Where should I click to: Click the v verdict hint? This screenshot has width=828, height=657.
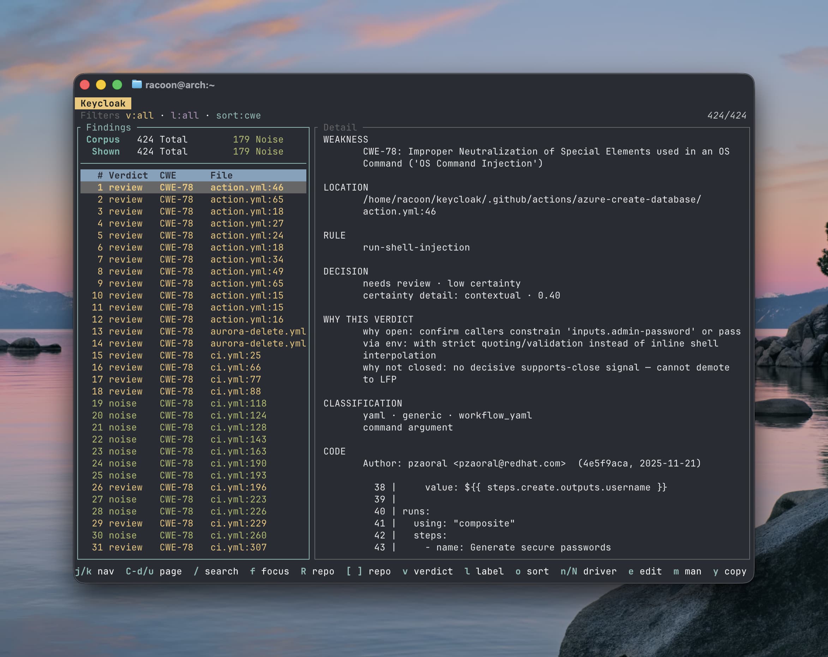point(427,571)
